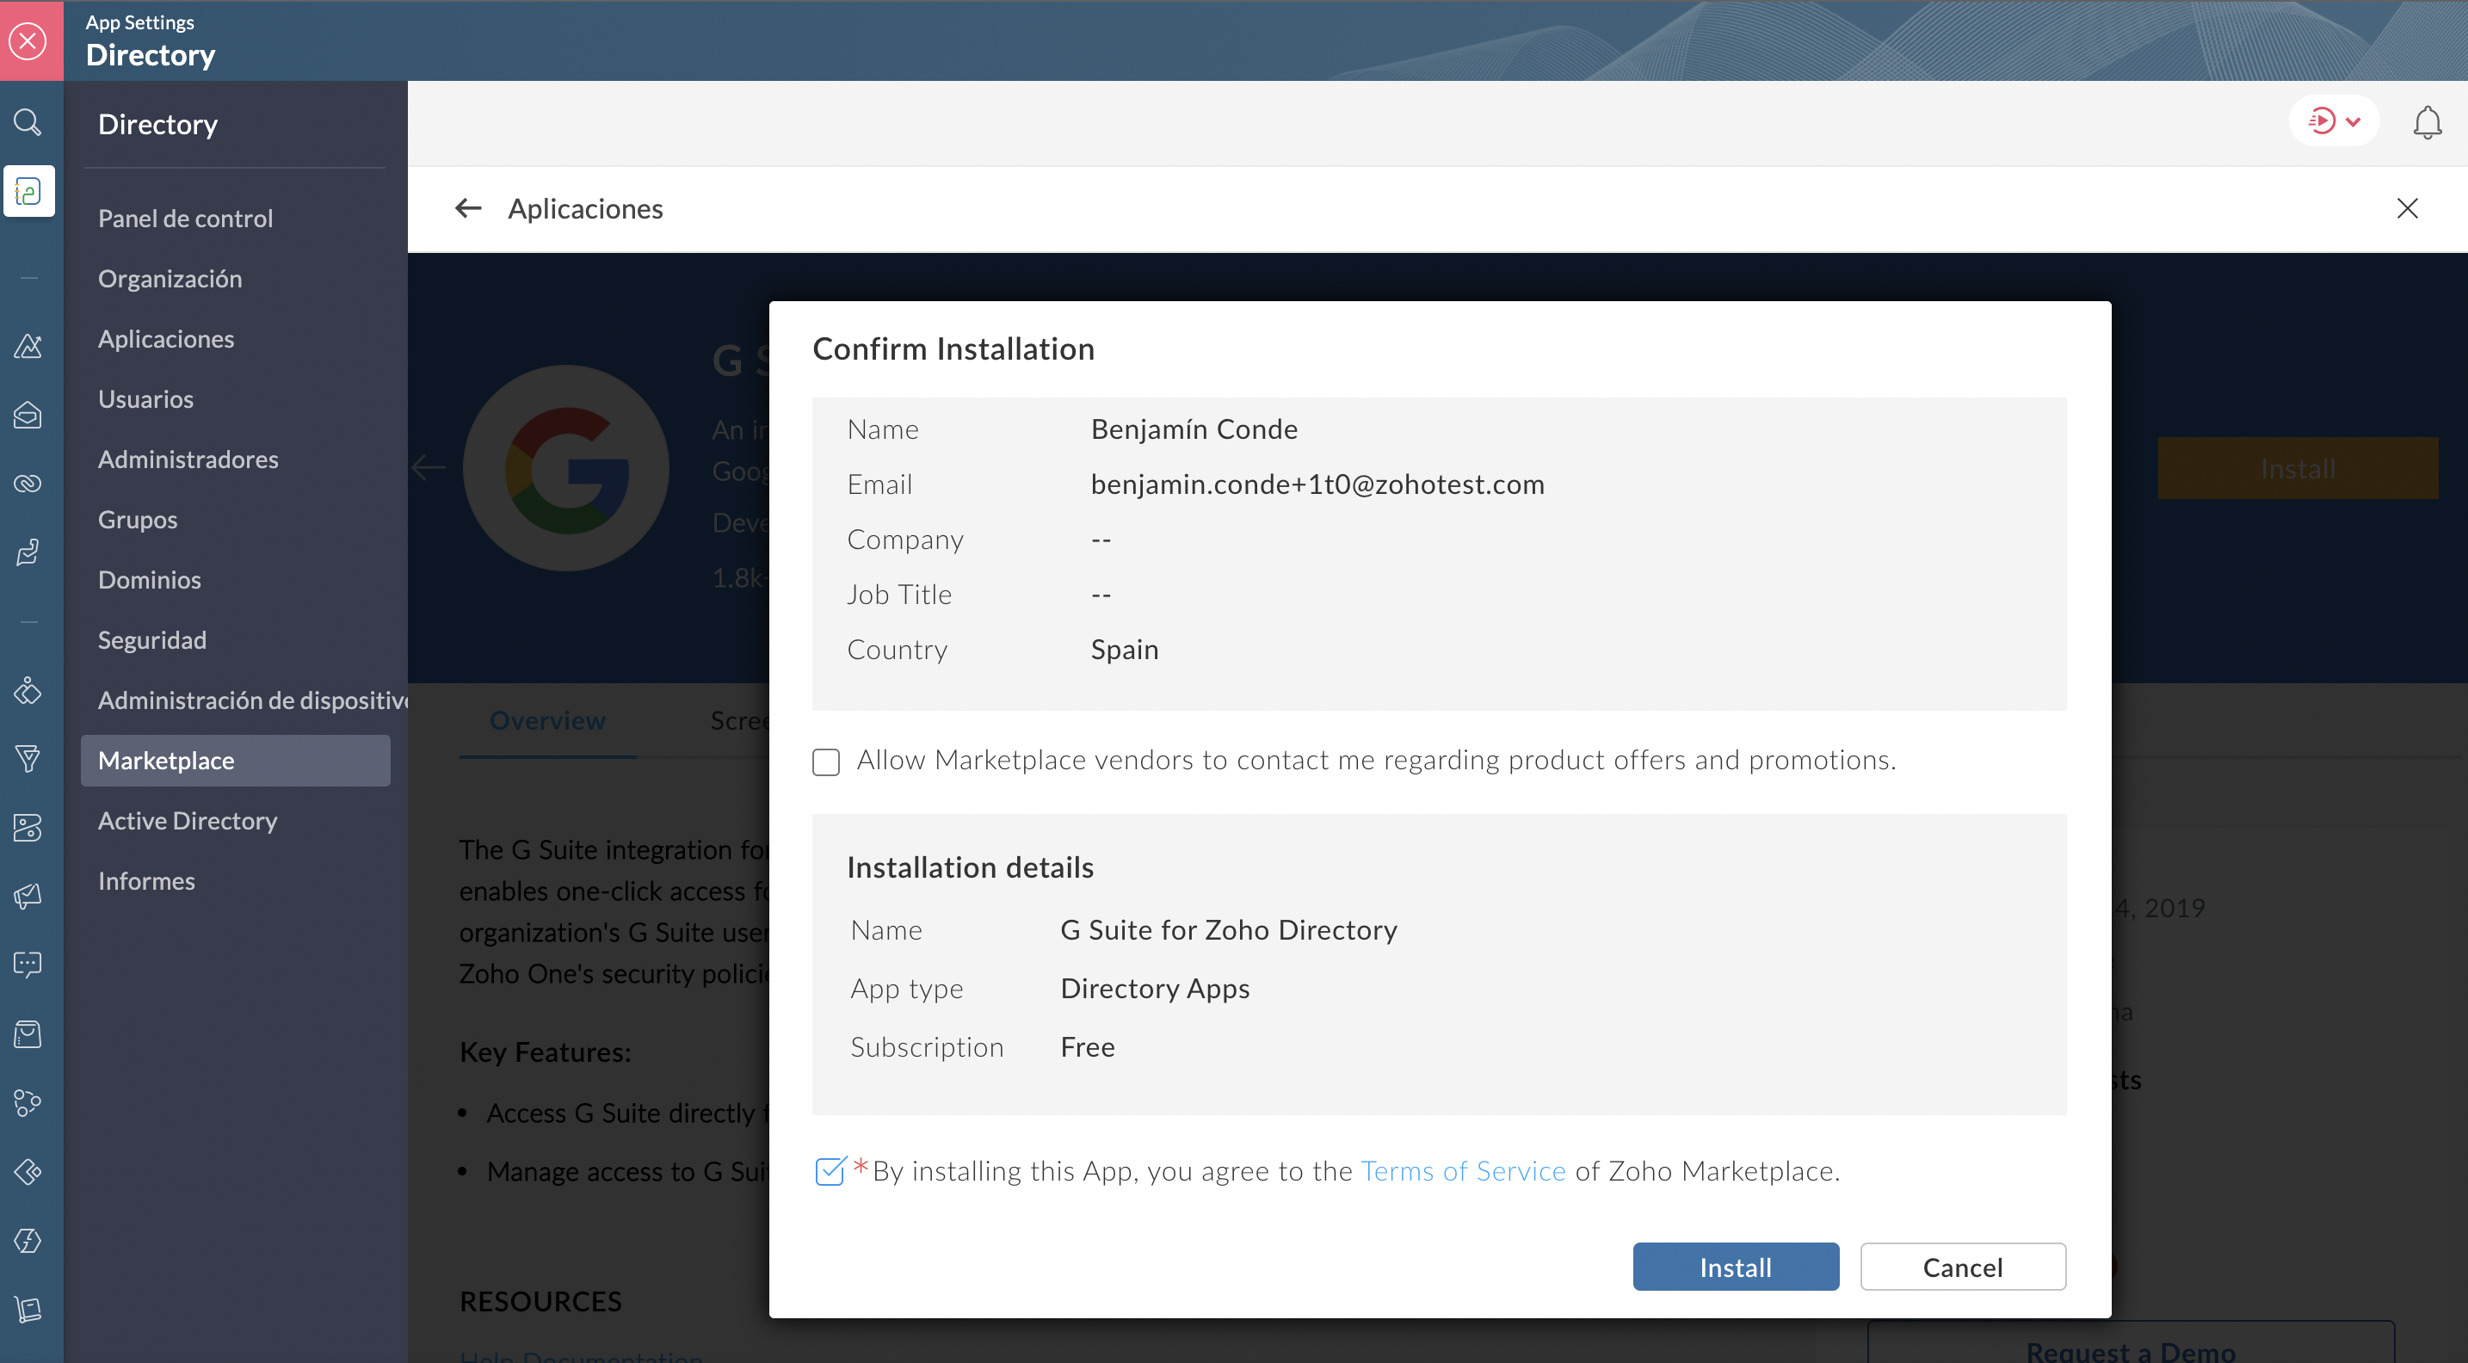Viewport: 2468px width, 1363px height.
Task: Open the hand truck icon in the rail
Action: 28,1309
